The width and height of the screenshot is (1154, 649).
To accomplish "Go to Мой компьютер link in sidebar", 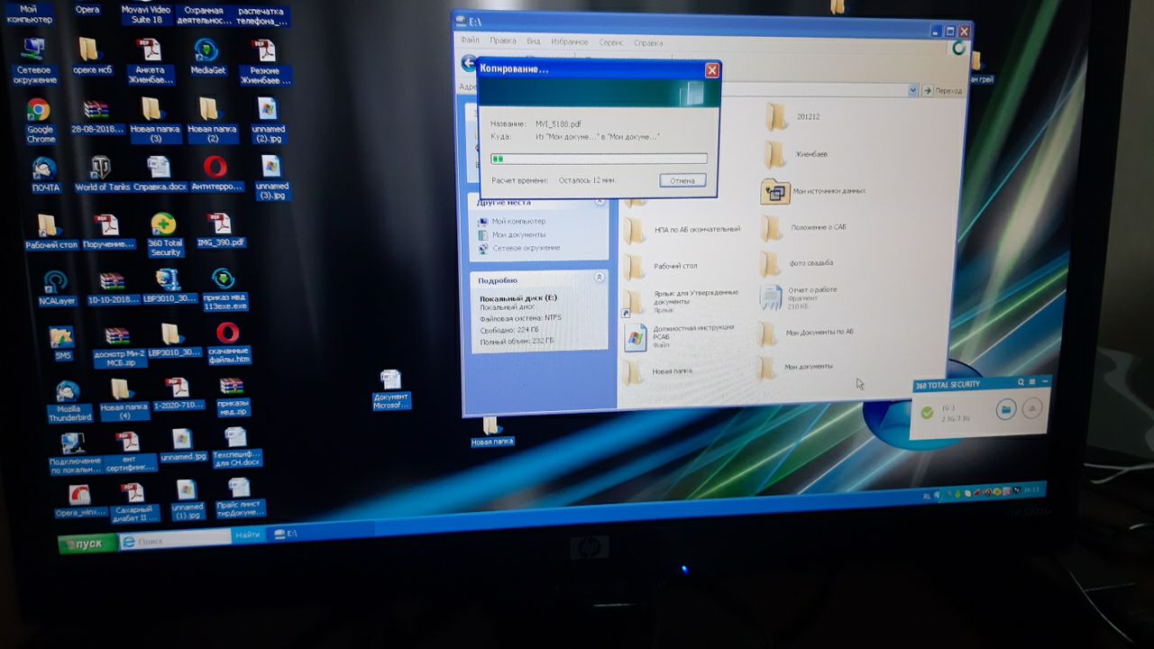I will [513, 222].
